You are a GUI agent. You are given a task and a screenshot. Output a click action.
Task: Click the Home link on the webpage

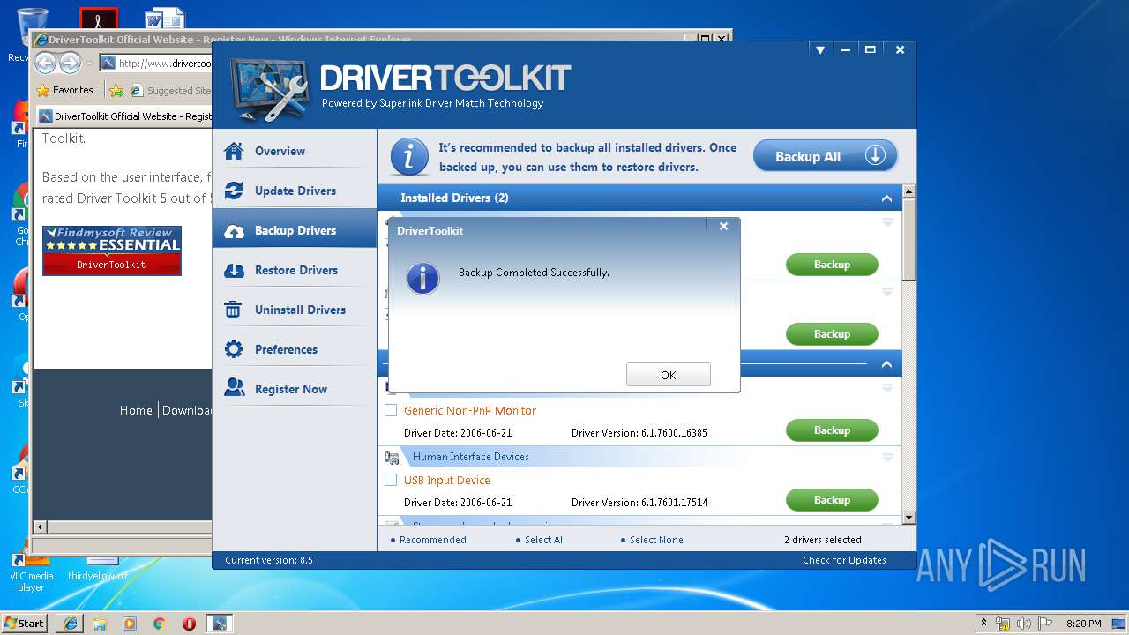coord(136,410)
